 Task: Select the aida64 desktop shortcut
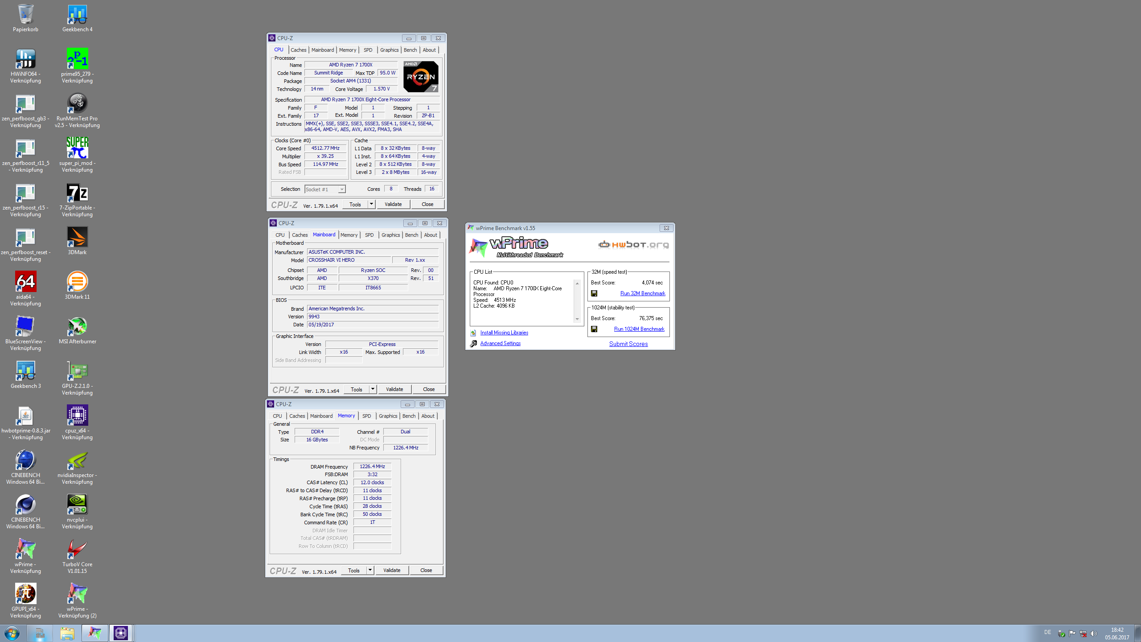pyautogui.click(x=25, y=289)
